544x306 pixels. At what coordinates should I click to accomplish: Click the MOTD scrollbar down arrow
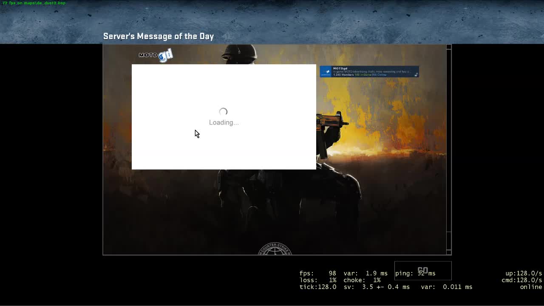[x=448, y=252]
